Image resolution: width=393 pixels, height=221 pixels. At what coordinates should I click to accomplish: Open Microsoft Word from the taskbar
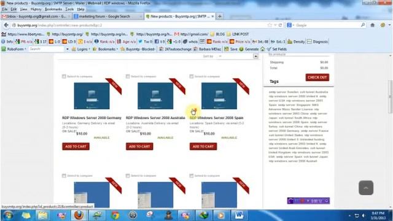point(239,215)
